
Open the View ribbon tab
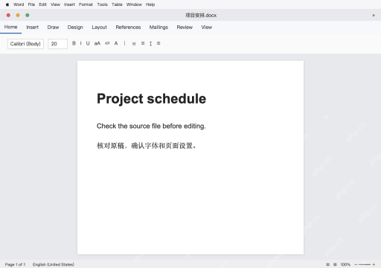pyautogui.click(x=207, y=28)
